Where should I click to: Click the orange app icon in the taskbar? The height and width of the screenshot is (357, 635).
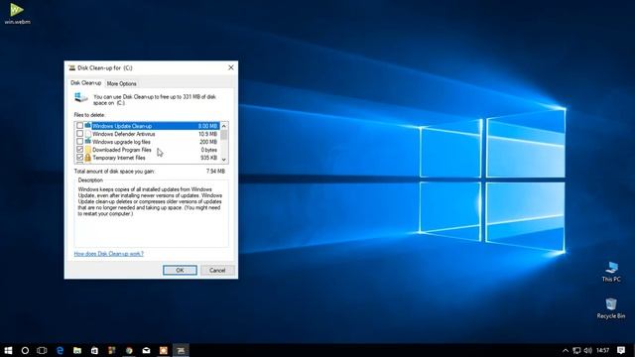click(x=164, y=350)
